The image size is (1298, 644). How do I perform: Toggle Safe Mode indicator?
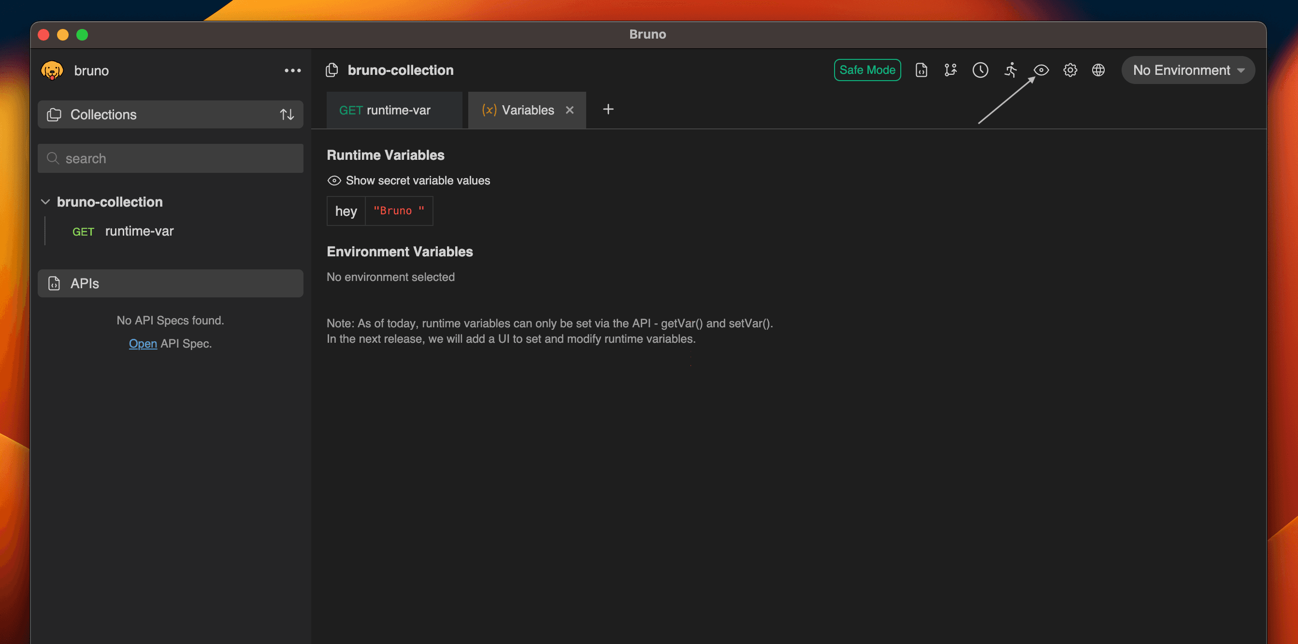867,70
